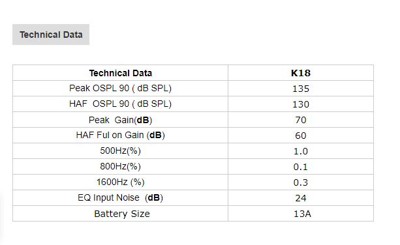Select the 0.1 value cell
The width and height of the screenshot is (400, 245).
point(301,167)
